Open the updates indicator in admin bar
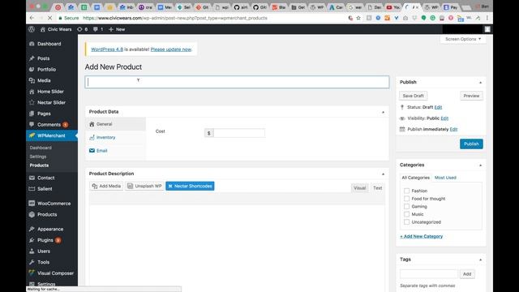 83,29
